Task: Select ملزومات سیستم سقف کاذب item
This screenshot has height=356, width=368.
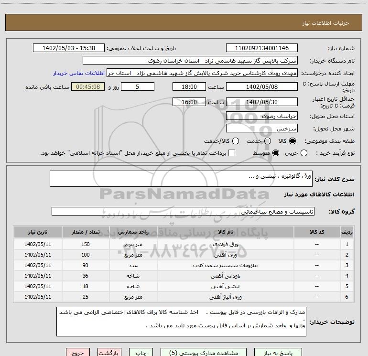Action: click(226, 265)
